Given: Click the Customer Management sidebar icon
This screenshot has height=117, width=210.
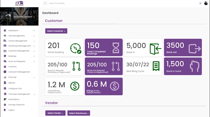Looking at the screenshot, I should tap(5, 51).
